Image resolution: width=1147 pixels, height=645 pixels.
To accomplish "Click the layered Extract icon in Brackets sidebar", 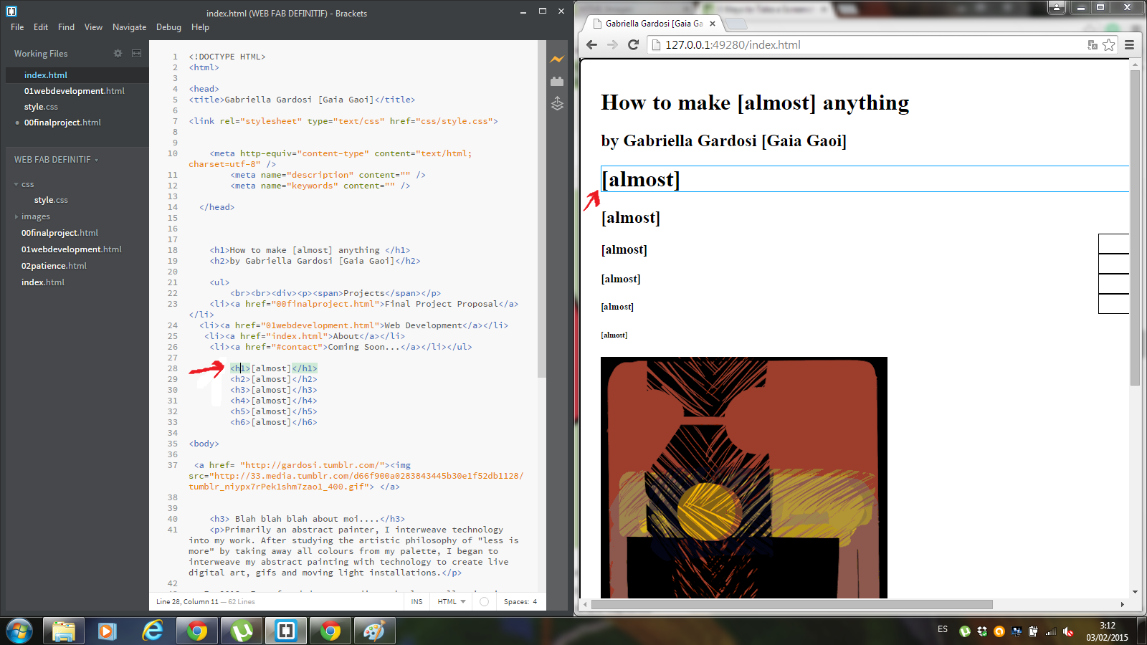I will pyautogui.click(x=557, y=104).
